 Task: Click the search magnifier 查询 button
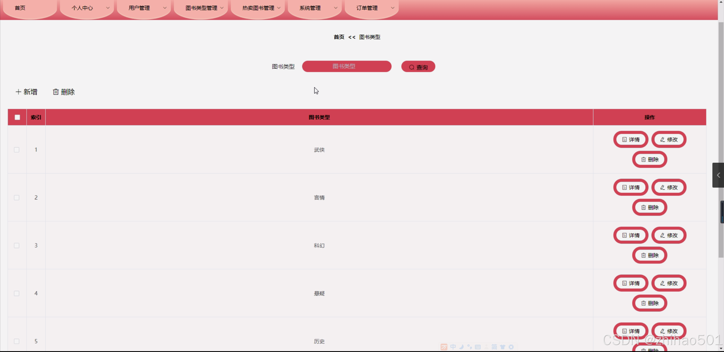418,67
